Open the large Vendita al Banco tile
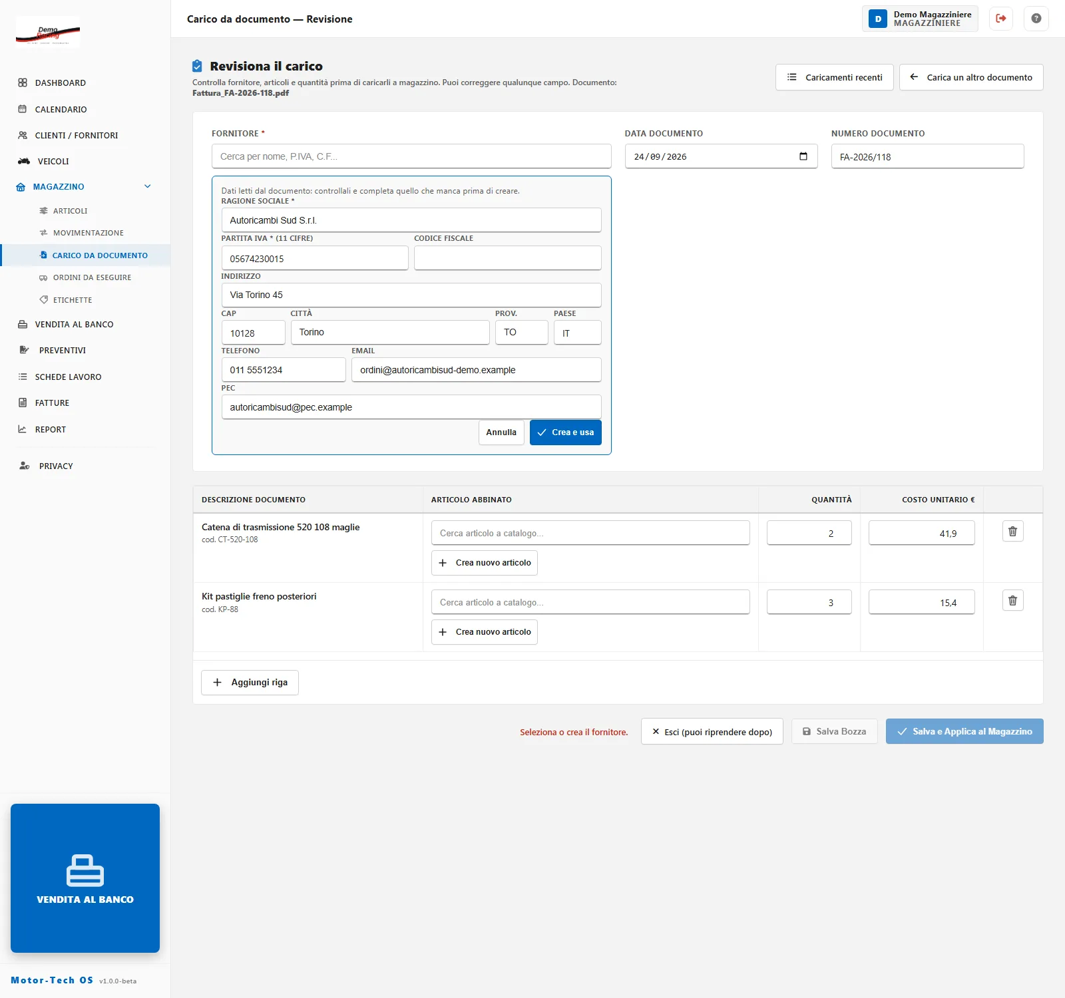1065x998 pixels. (85, 878)
